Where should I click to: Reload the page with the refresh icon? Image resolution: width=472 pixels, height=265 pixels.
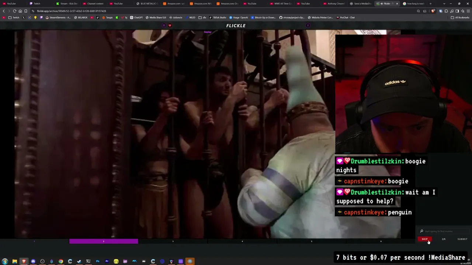click(14, 11)
